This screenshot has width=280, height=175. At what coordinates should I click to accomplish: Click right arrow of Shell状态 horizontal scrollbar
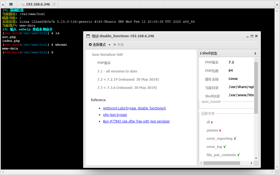tap(252, 163)
